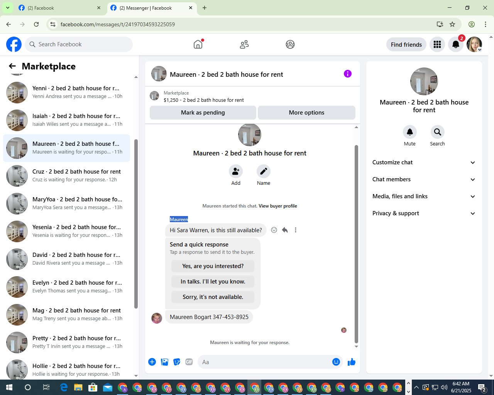
Task: Click the Search Facebook field
Action: click(79, 44)
